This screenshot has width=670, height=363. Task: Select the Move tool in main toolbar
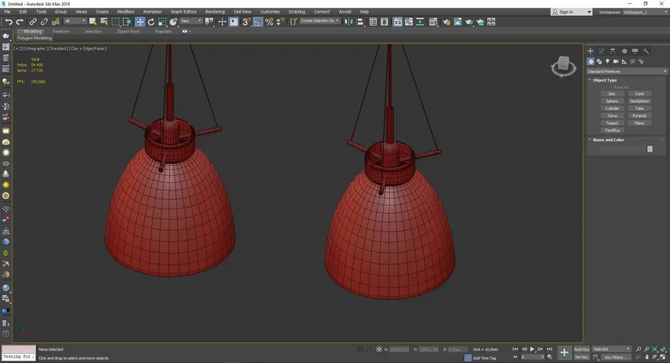point(140,22)
